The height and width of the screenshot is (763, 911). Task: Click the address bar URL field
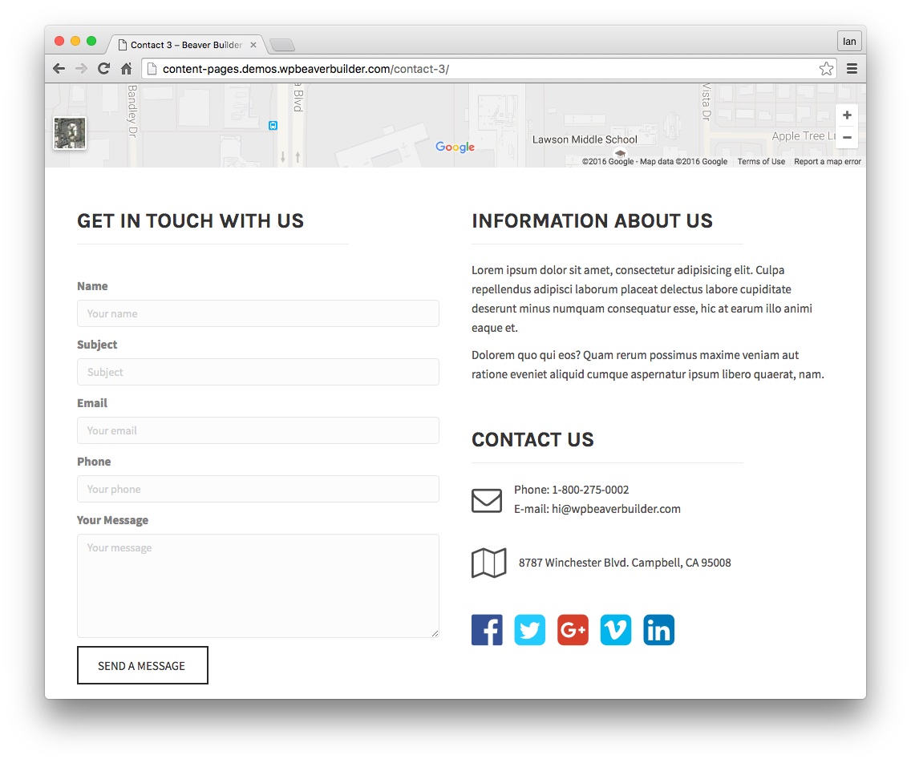pos(488,68)
